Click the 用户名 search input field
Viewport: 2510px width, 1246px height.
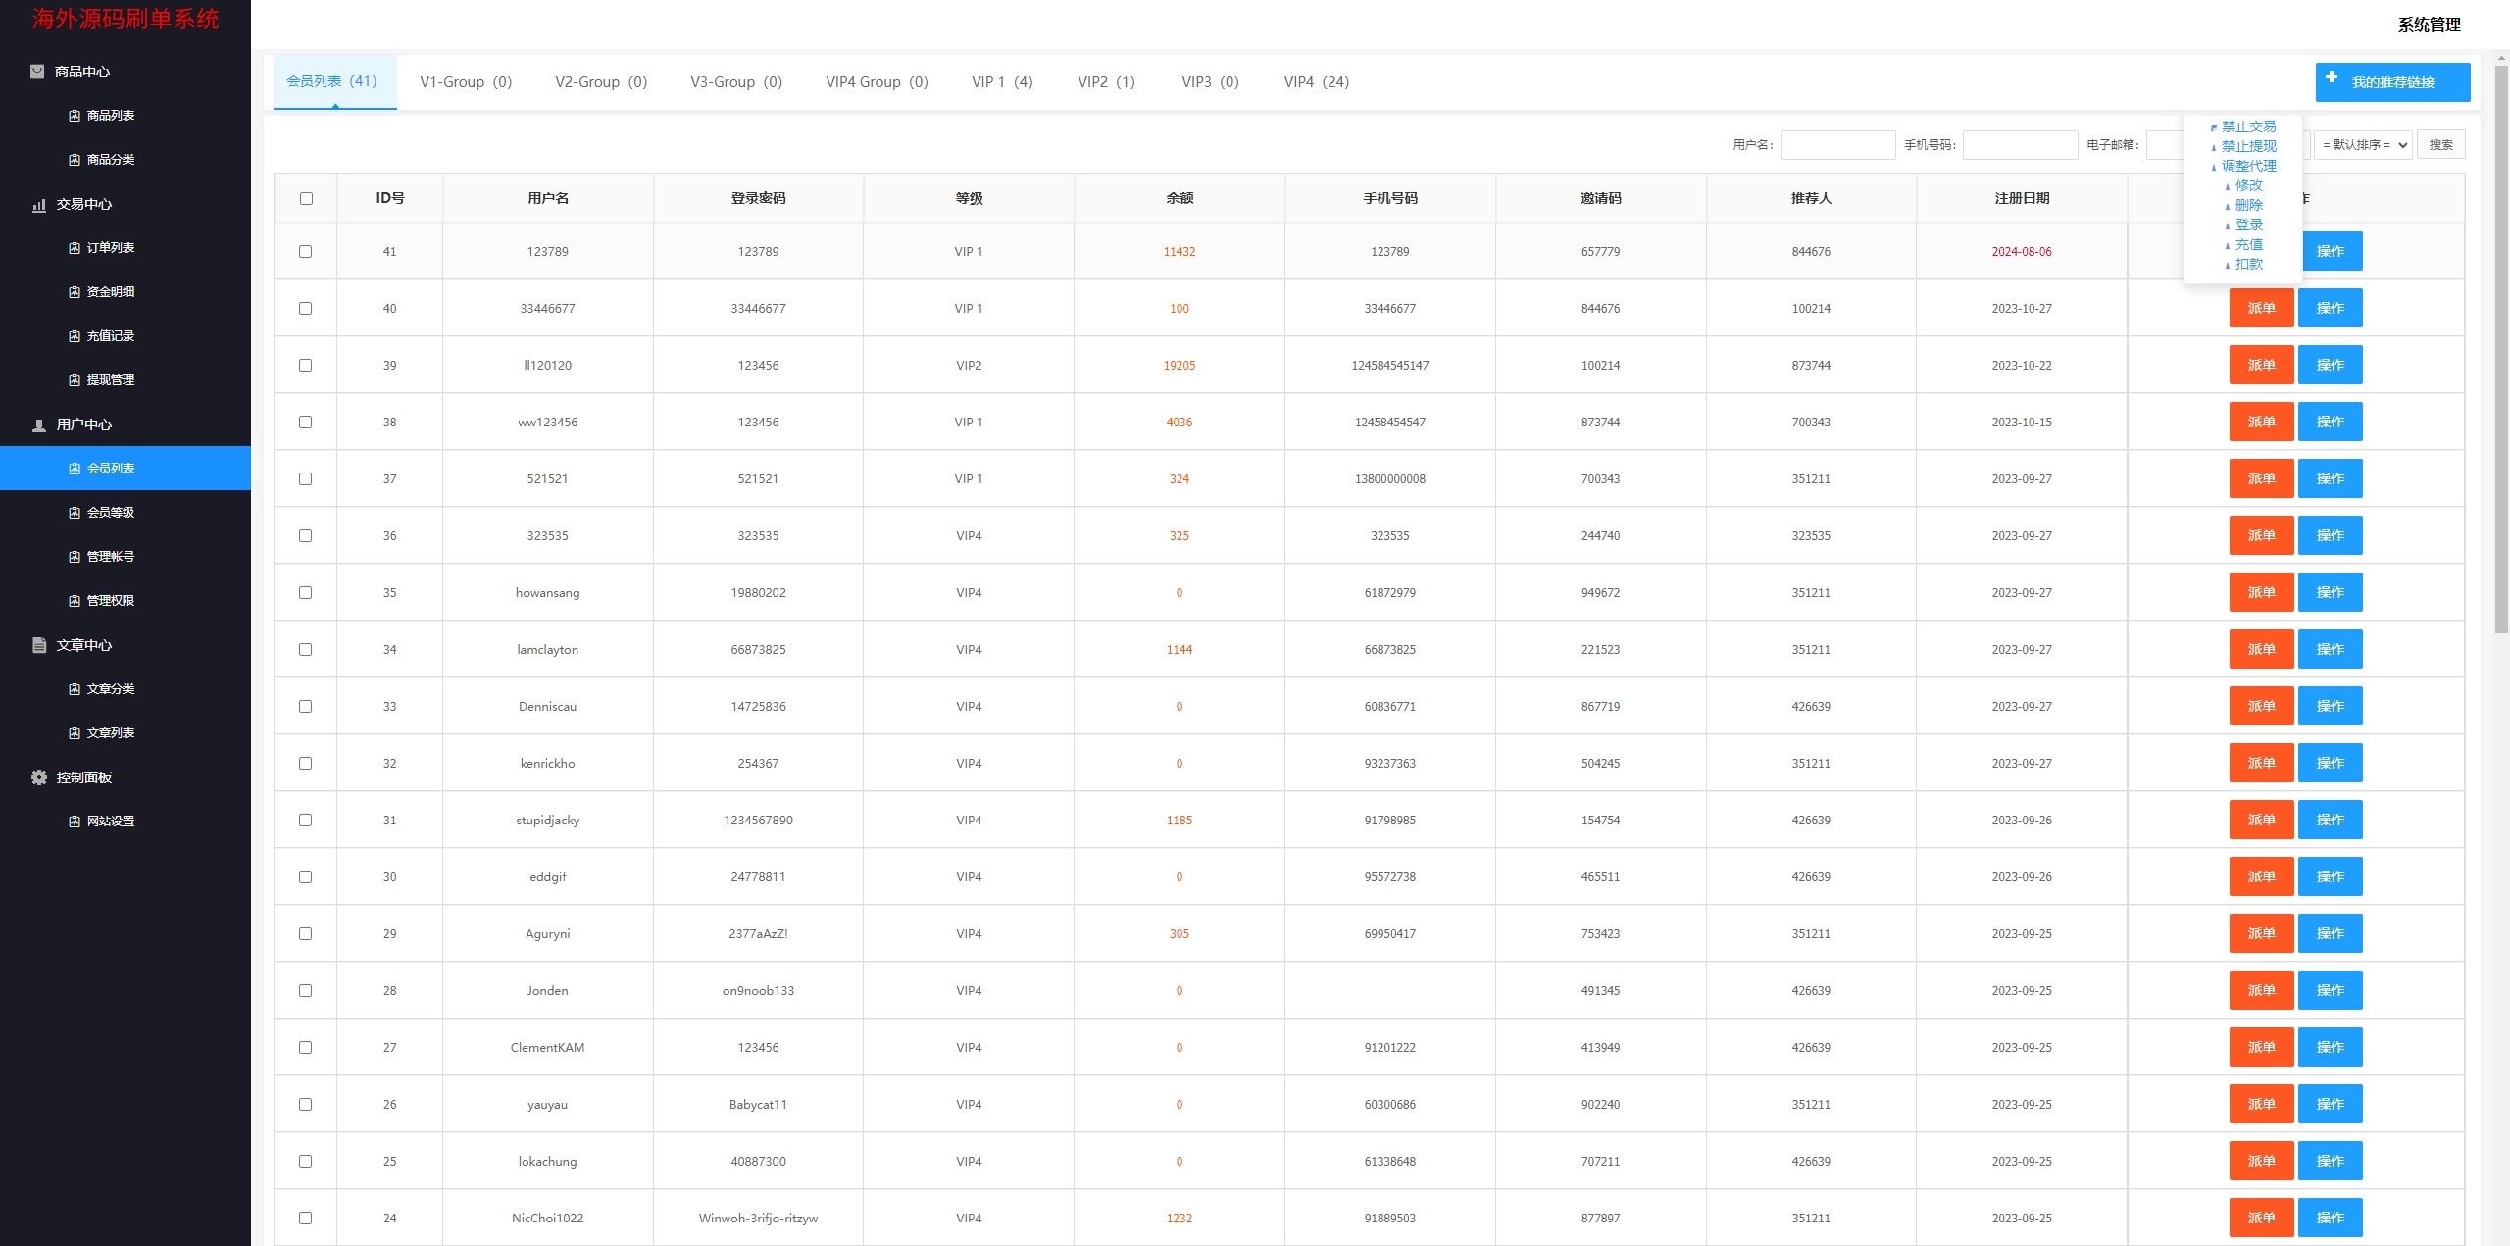coord(1837,145)
